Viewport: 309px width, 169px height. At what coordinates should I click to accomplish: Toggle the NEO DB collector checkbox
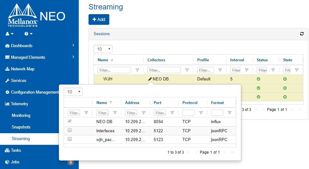click(x=70, y=121)
